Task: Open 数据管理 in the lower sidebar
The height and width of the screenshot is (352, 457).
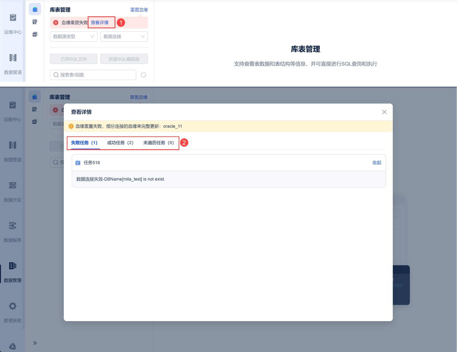Action: pyautogui.click(x=13, y=273)
